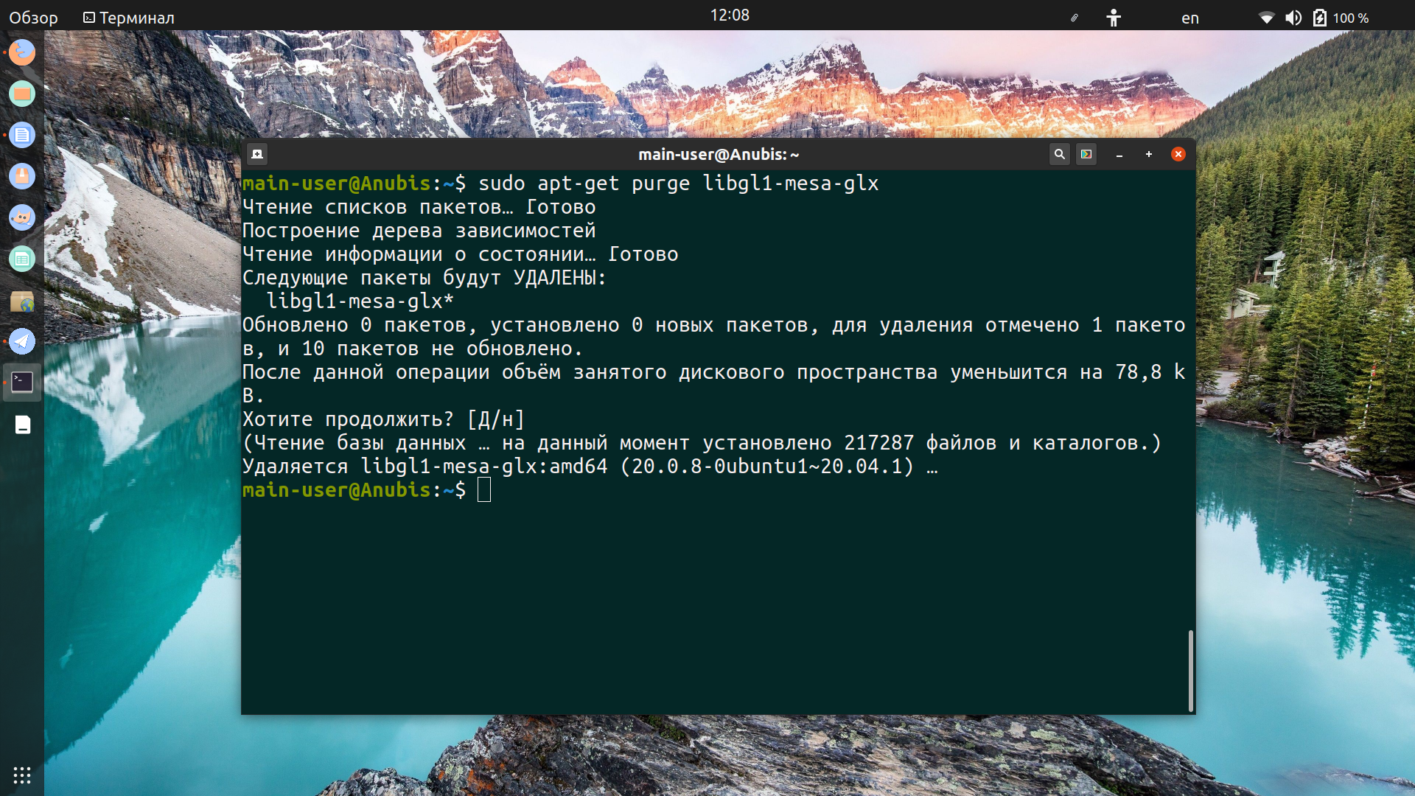The width and height of the screenshot is (1415, 796).
Task: Open Firefox from the dock
Action: [22, 52]
